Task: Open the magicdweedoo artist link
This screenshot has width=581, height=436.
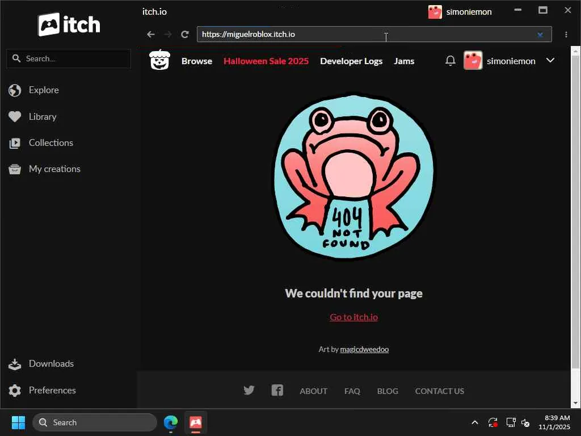Action: (x=364, y=349)
